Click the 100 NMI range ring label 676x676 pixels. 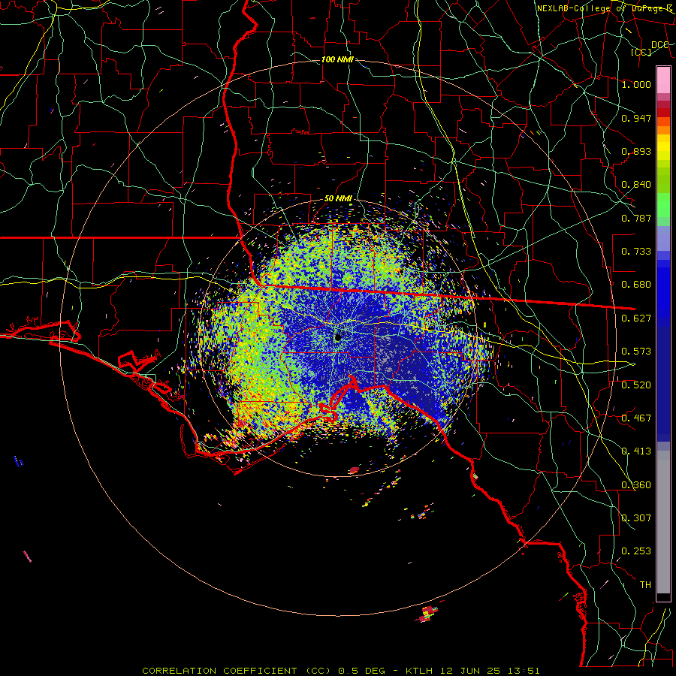point(337,59)
